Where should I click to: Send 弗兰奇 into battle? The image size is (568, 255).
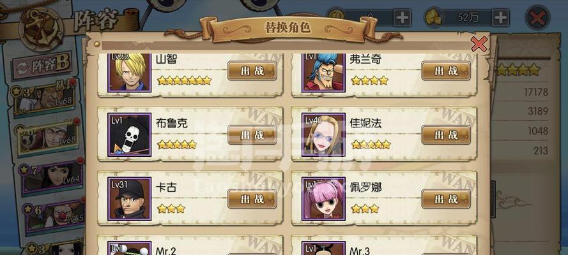446,71
